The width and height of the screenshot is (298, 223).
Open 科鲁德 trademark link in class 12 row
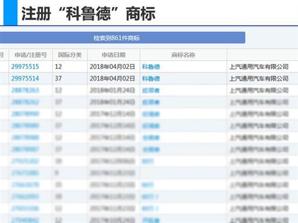point(151,67)
